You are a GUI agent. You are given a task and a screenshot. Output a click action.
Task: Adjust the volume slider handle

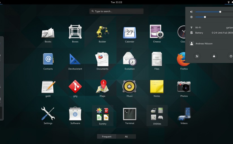pos(220,12)
